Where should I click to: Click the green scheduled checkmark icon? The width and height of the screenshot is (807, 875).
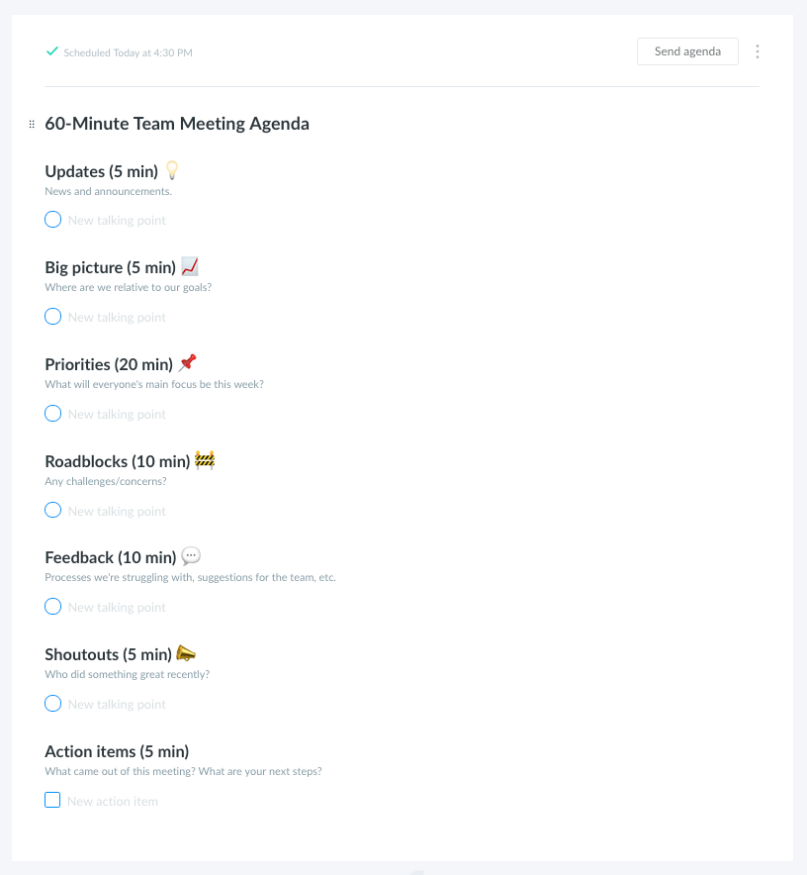[x=51, y=51]
